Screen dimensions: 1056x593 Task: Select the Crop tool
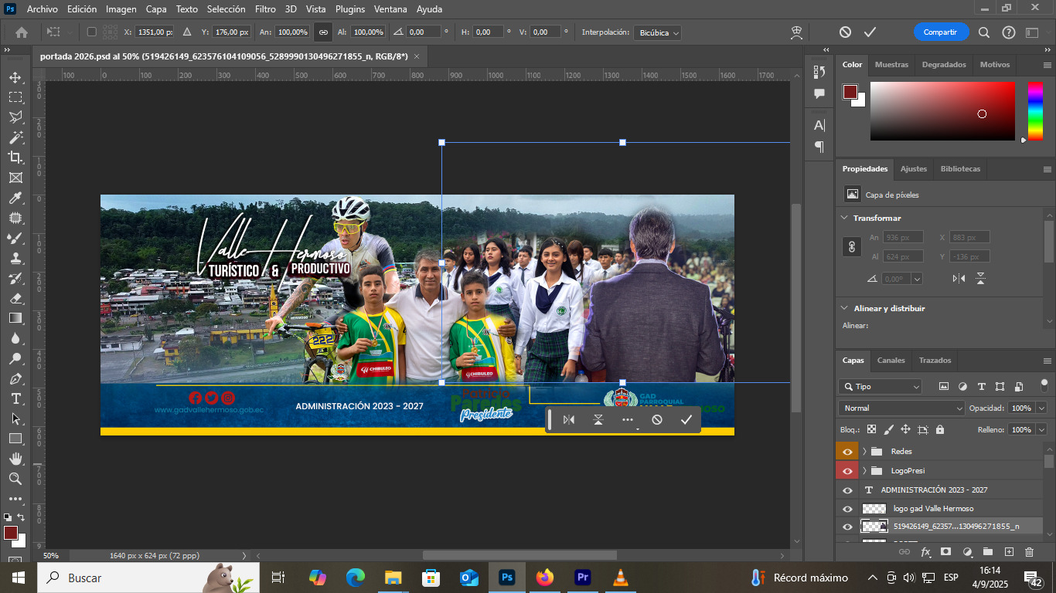(x=15, y=158)
